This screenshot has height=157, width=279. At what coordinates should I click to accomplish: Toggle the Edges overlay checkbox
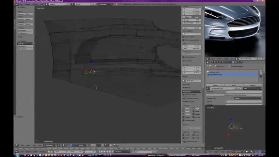point(184,112)
